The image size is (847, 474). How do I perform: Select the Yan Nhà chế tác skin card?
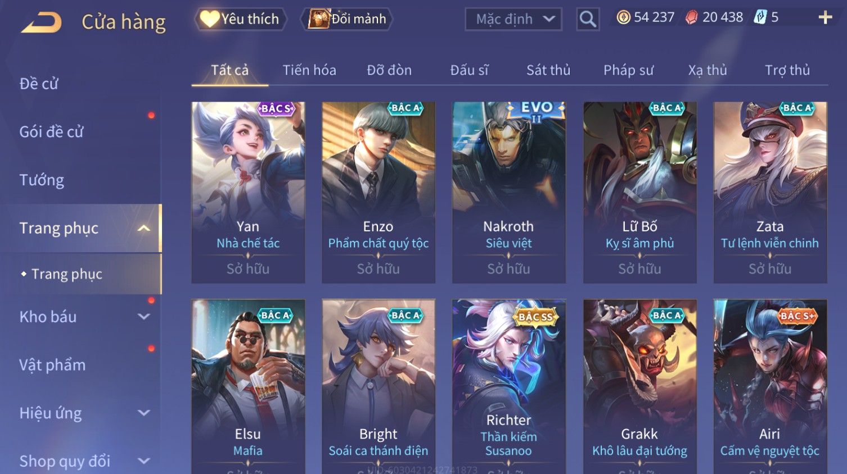point(248,192)
